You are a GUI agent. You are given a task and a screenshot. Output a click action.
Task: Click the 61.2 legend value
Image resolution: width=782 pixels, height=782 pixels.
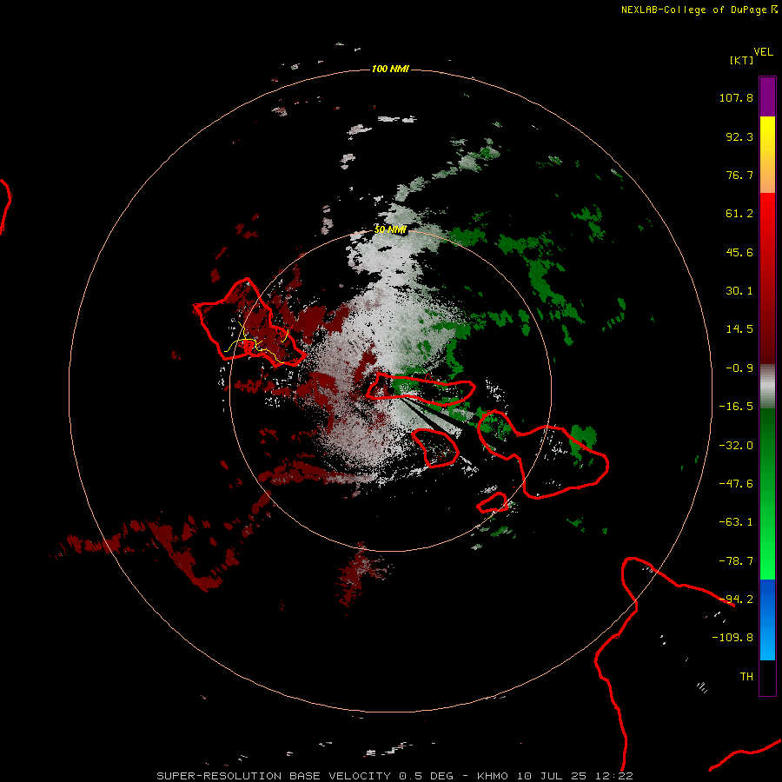tap(739, 214)
